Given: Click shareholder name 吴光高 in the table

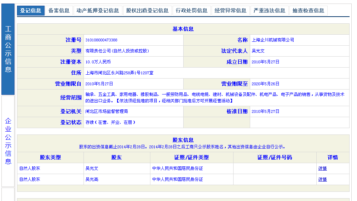Looking at the screenshot, I should pyautogui.click(x=92, y=179).
